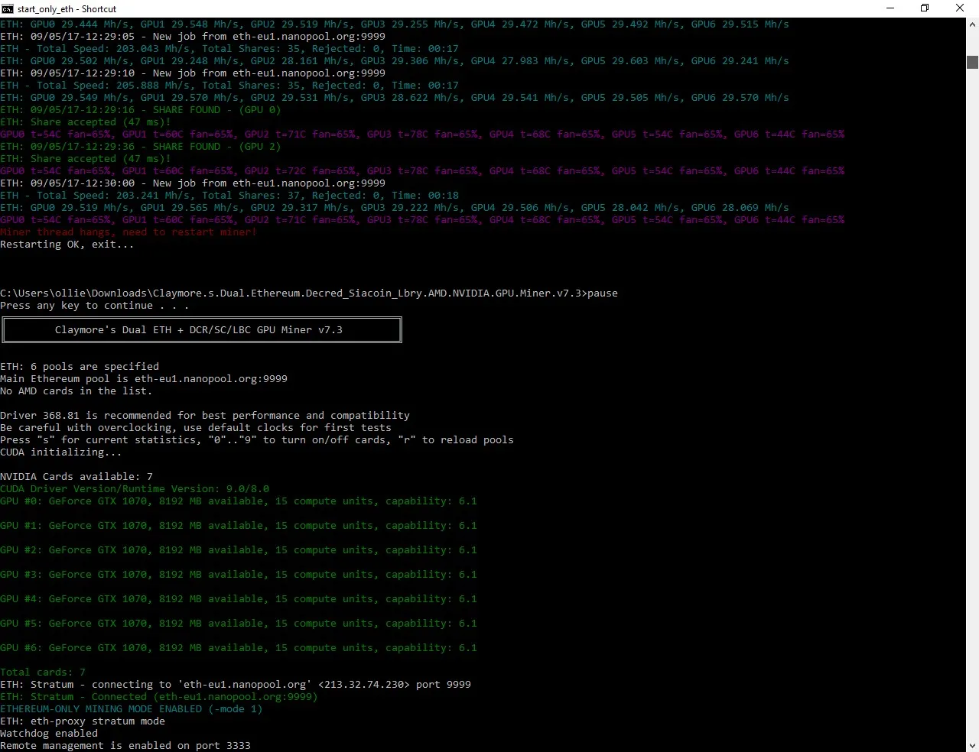979x752 pixels.
Task: Click the 'GPU #6: GeForce GTX 1070' line
Action: coord(239,648)
